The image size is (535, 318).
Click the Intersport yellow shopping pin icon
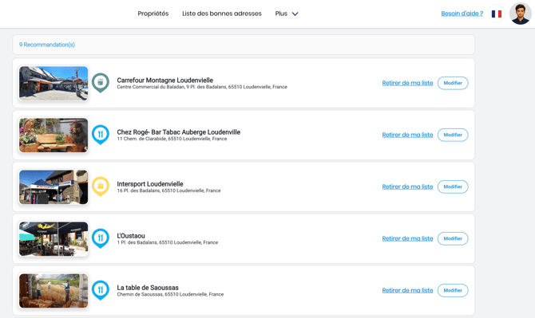101,186
